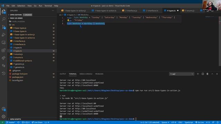Switch to 1-base-types-in-action.js editor tab
Image resolution: width=221 pixels, height=124 pixels.
tap(74, 11)
